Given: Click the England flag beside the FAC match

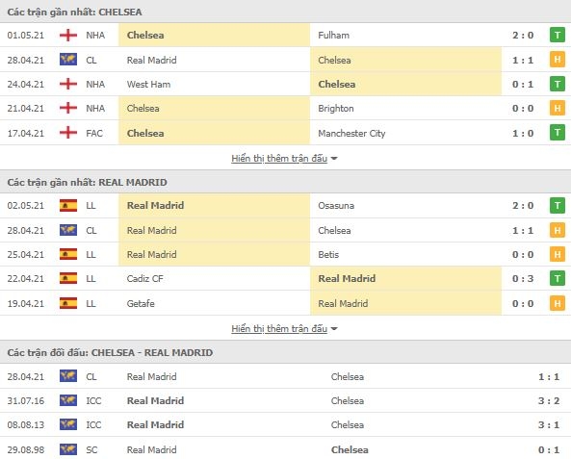Looking at the screenshot, I should click(x=68, y=133).
